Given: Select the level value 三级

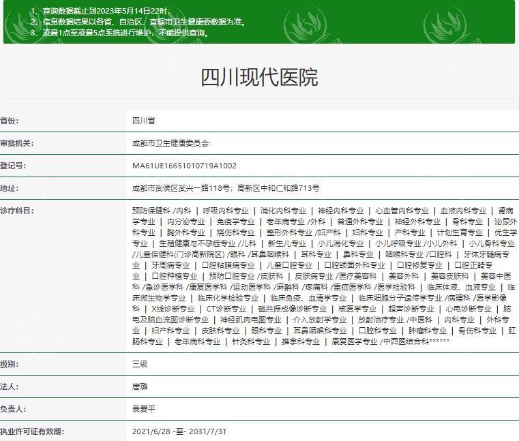Looking at the screenshot, I should (140, 364).
